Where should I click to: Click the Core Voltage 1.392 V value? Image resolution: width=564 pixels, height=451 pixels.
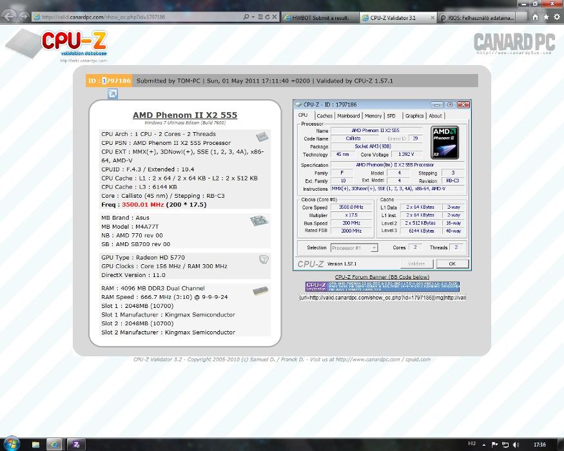tap(405, 154)
